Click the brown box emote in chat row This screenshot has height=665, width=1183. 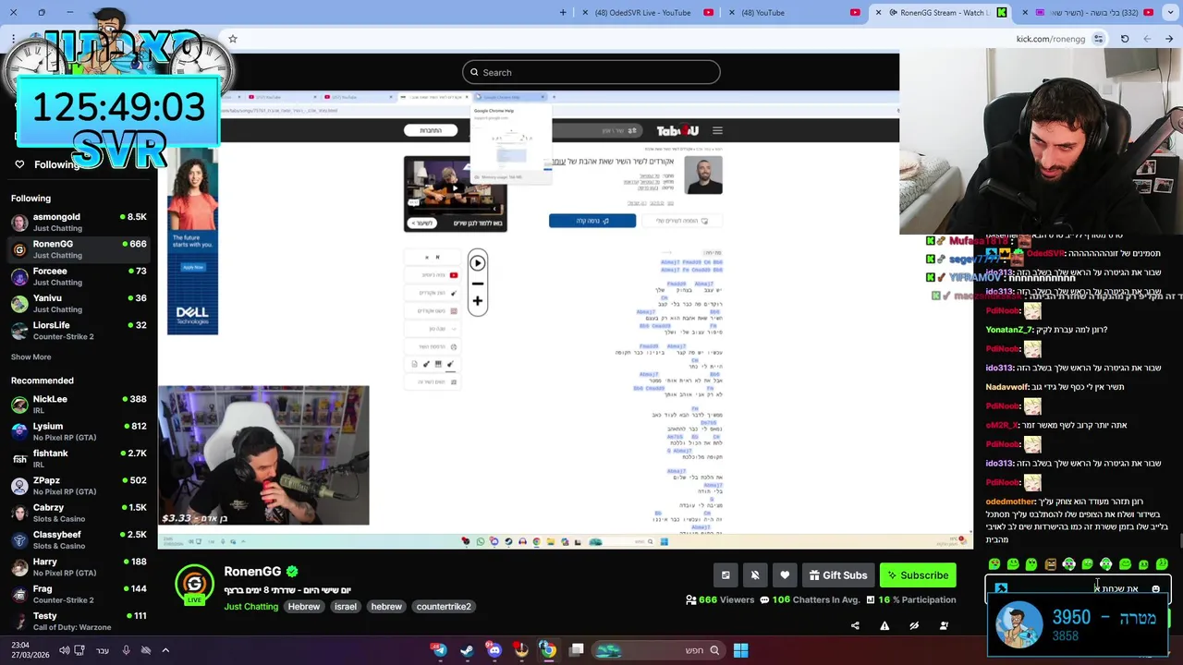1051,563
